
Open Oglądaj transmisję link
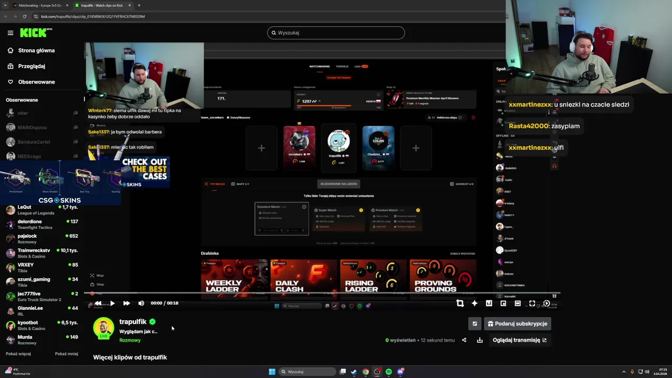pos(520,340)
